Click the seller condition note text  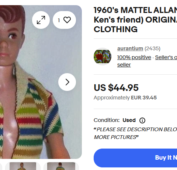(135, 133)
